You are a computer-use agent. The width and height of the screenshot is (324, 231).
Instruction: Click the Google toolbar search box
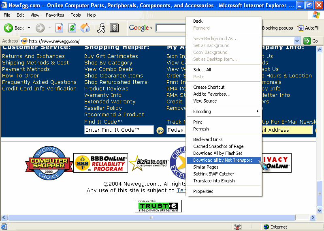pos(171,28)
